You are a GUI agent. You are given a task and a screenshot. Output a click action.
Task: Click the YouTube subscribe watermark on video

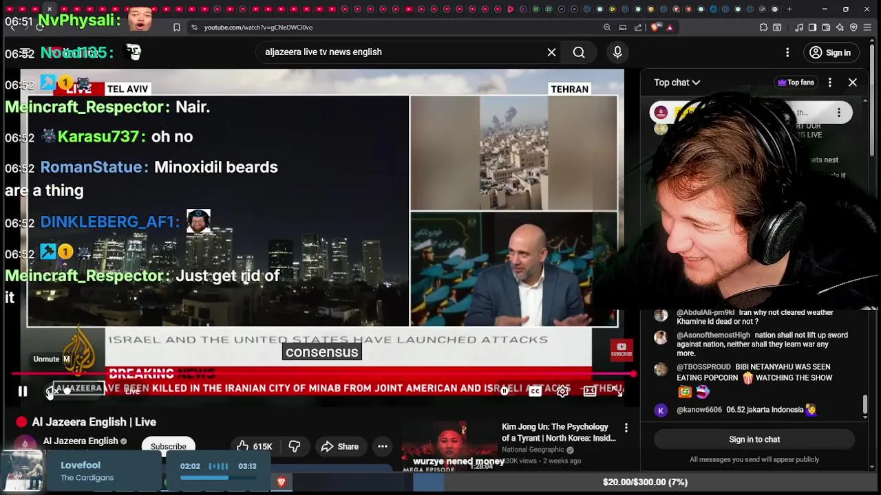(x=621, y=350)
